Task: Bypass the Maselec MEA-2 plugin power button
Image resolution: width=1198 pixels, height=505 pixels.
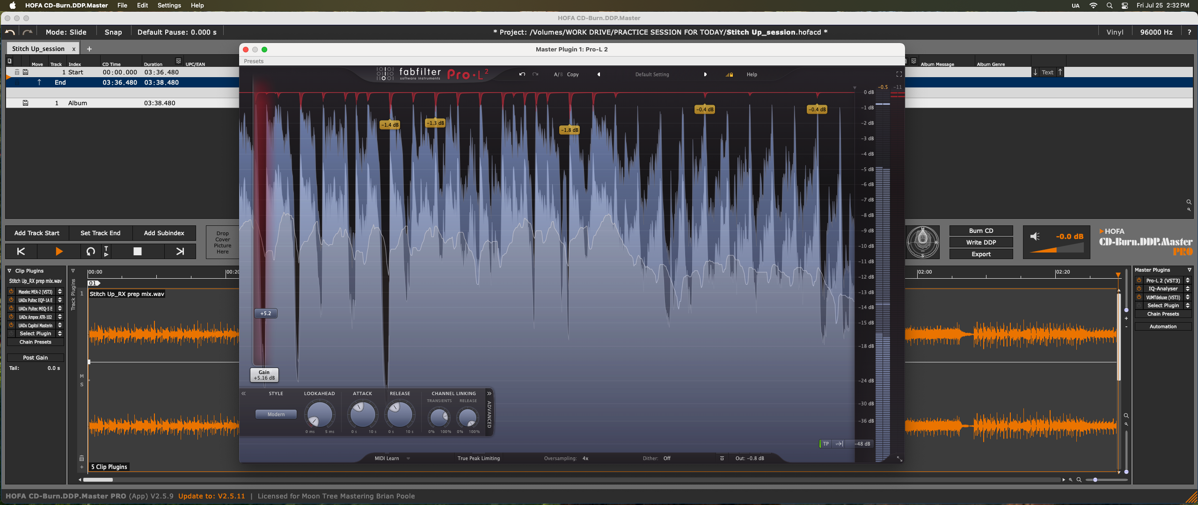Action: 11,291
